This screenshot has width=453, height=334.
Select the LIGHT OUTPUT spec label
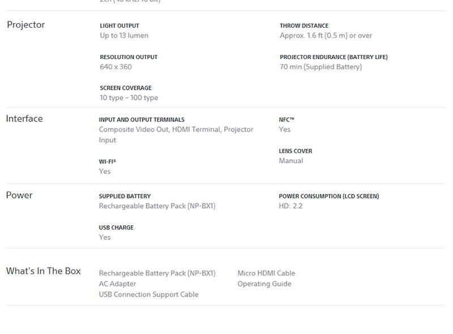[x=119, y=26]
